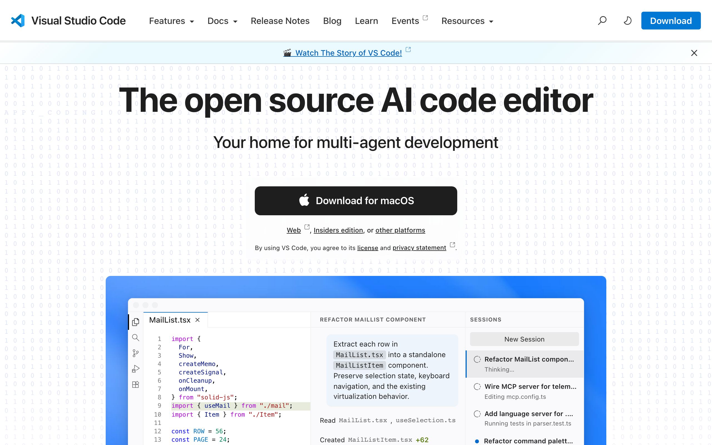Screen dimensions: 712x445
Task: Click the New Session button
Action: click(x=524, y=339)
